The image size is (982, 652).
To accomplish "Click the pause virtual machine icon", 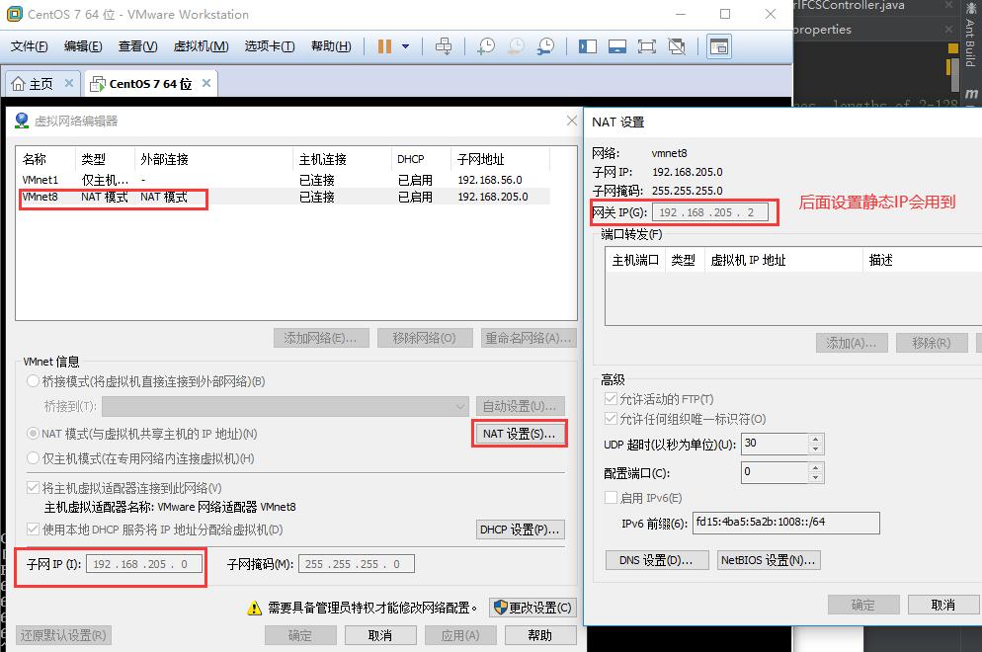I will (x=384, y=46).
